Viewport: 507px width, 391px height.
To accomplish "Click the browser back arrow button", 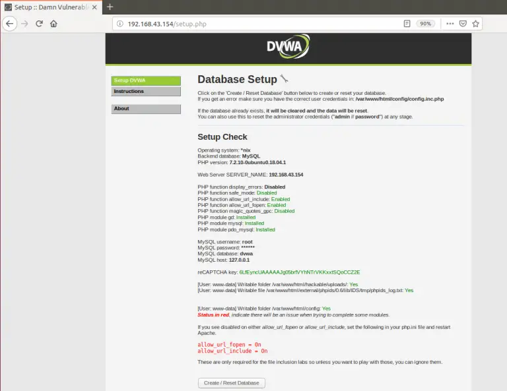I will click(x=9, y=23).
